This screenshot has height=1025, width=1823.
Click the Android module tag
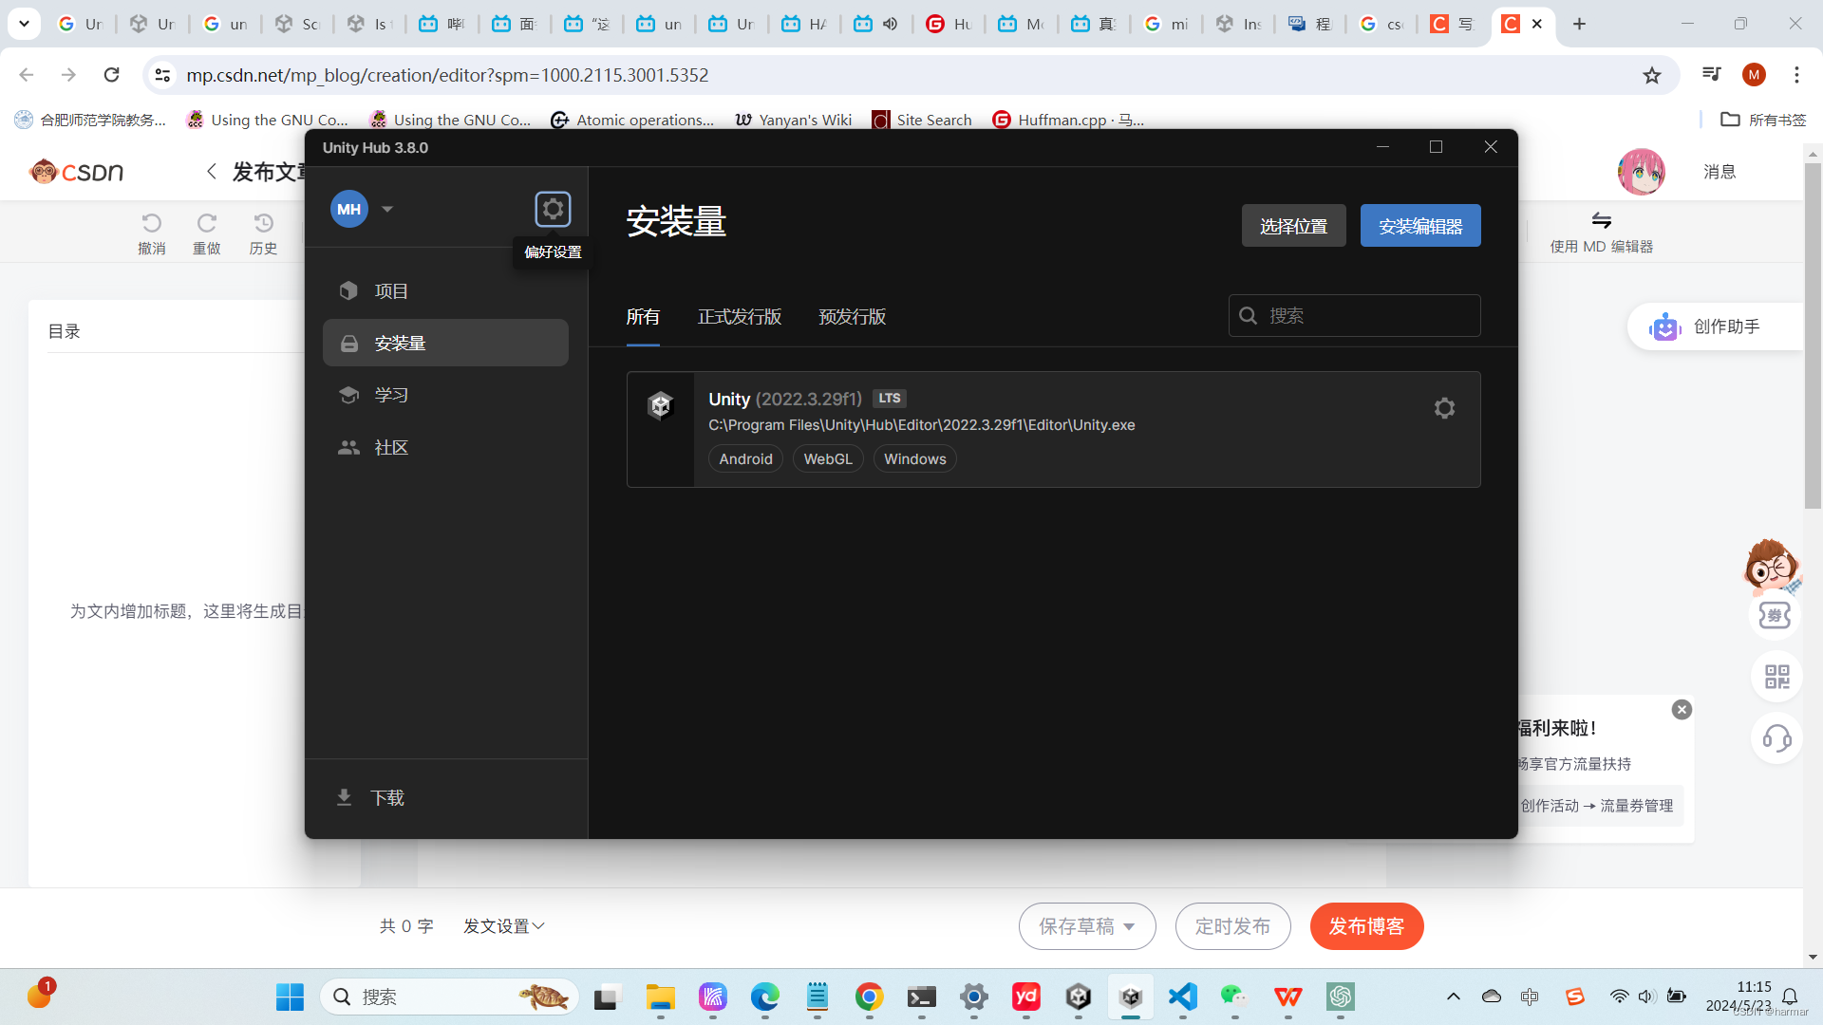[x=745, y=459]
